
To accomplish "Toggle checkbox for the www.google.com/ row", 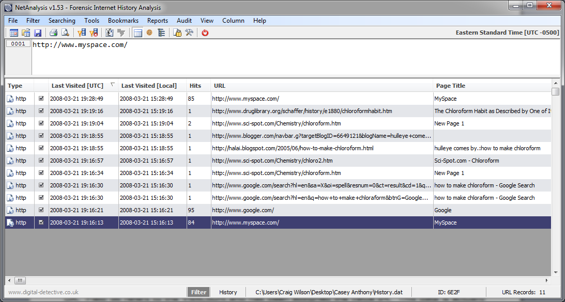I will 41,210.
